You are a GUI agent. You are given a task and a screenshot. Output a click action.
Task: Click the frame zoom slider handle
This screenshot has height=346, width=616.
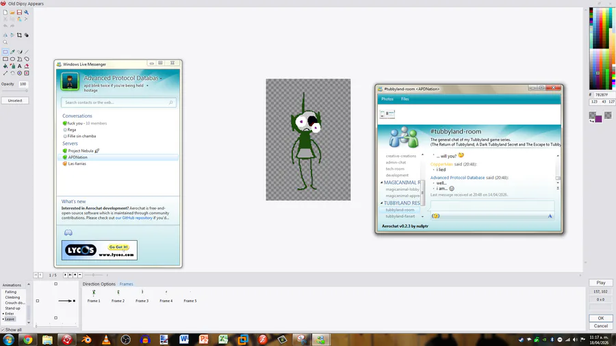click(93, 275)
